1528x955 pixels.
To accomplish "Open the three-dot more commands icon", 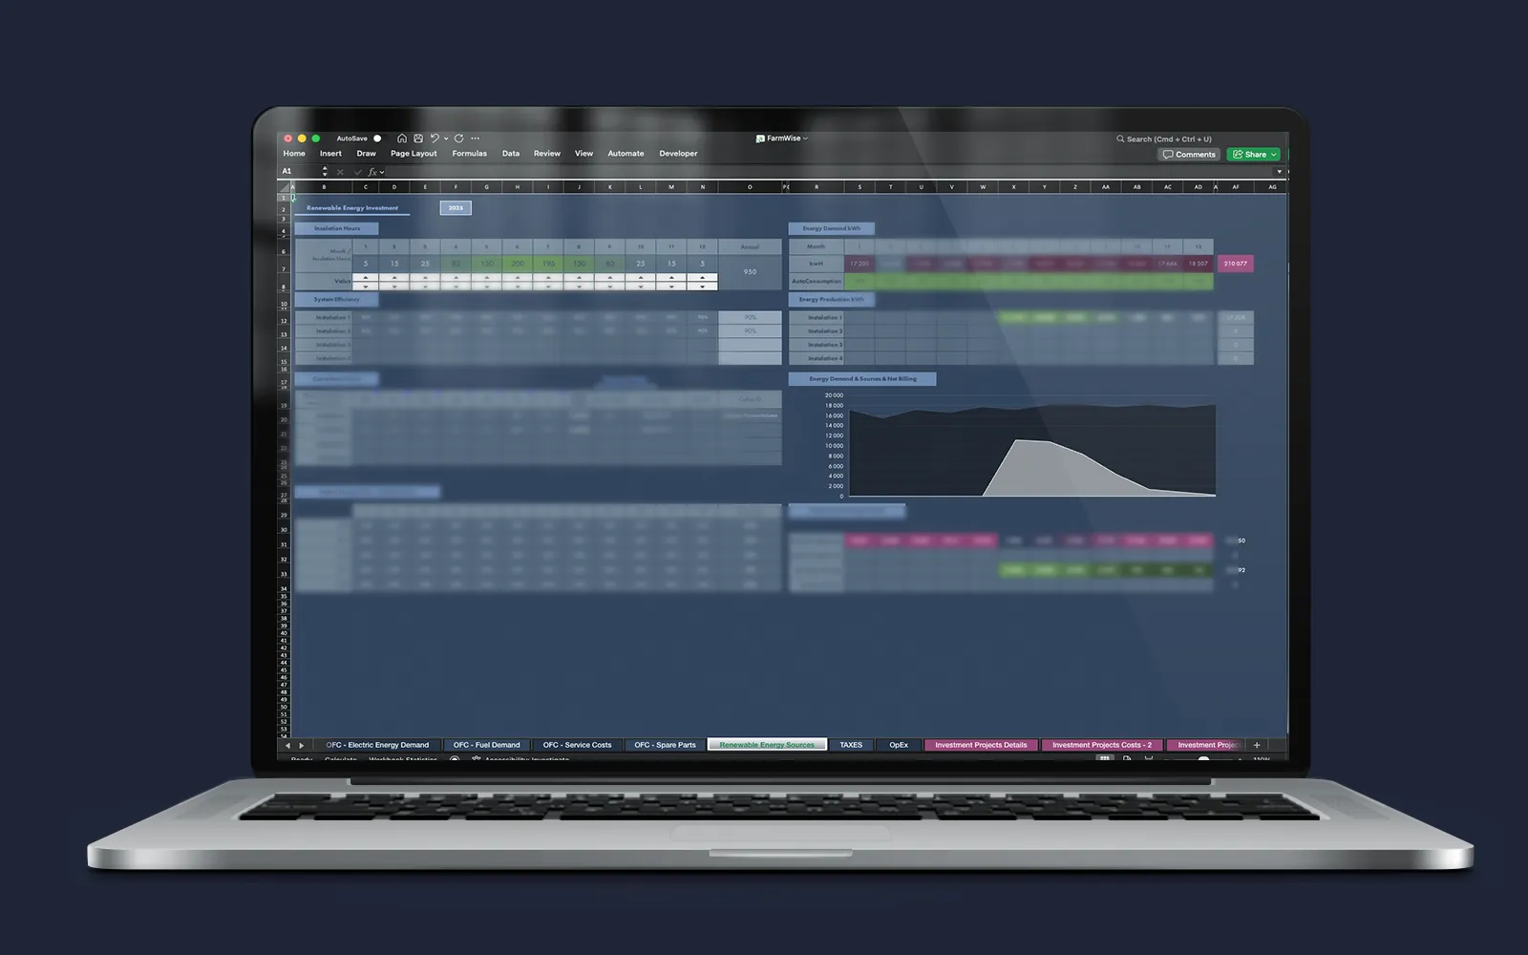I will [x=476, y=138].
